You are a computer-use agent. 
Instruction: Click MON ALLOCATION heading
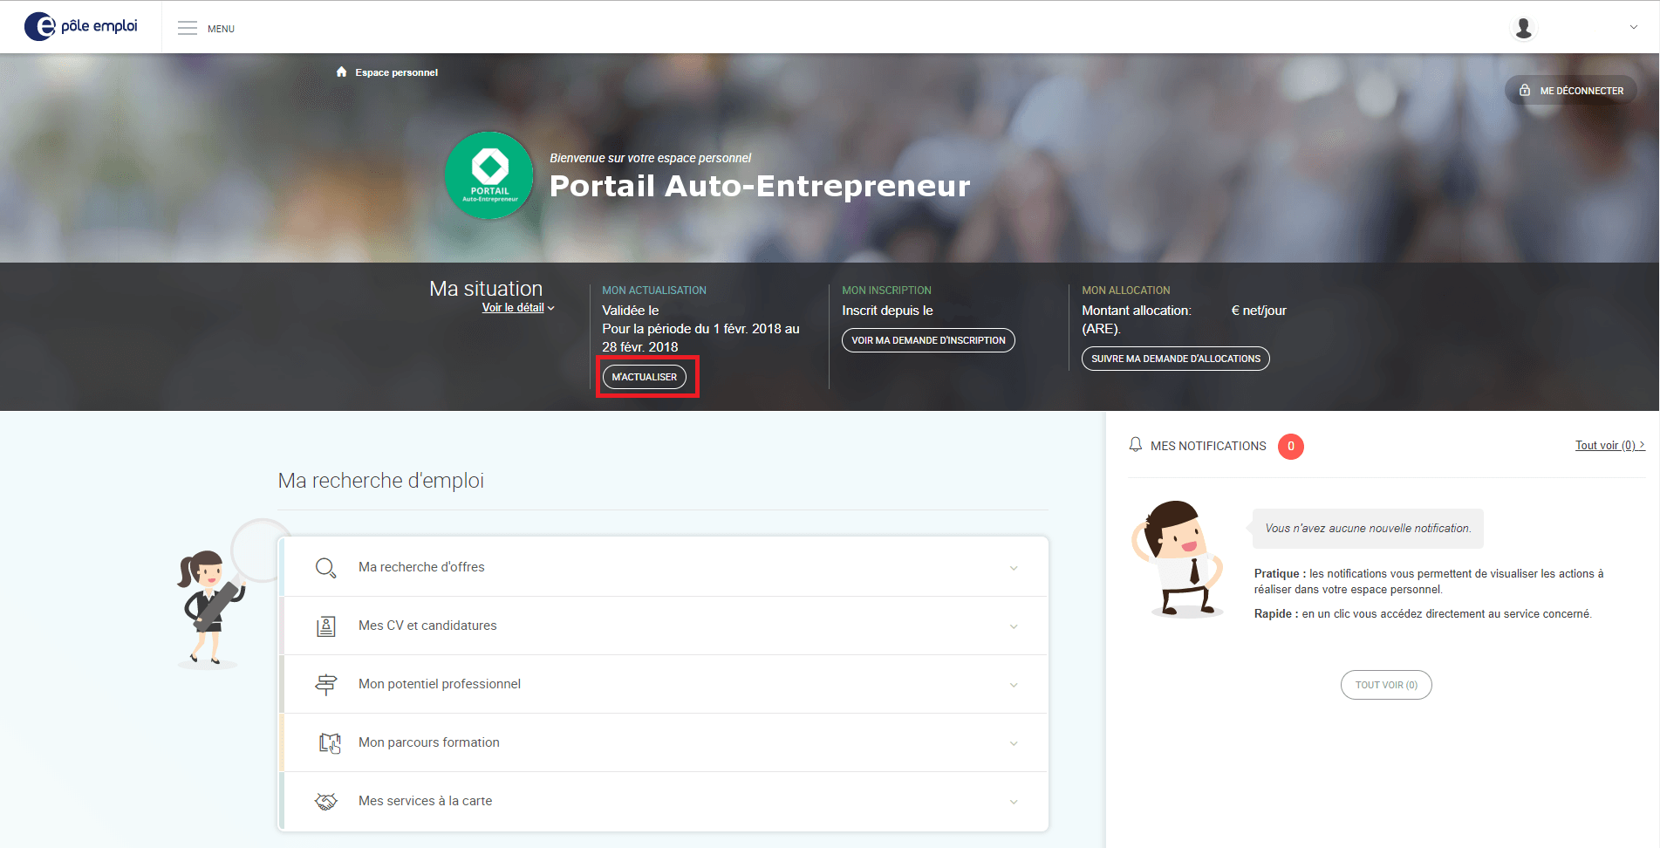pos(1126,291)
